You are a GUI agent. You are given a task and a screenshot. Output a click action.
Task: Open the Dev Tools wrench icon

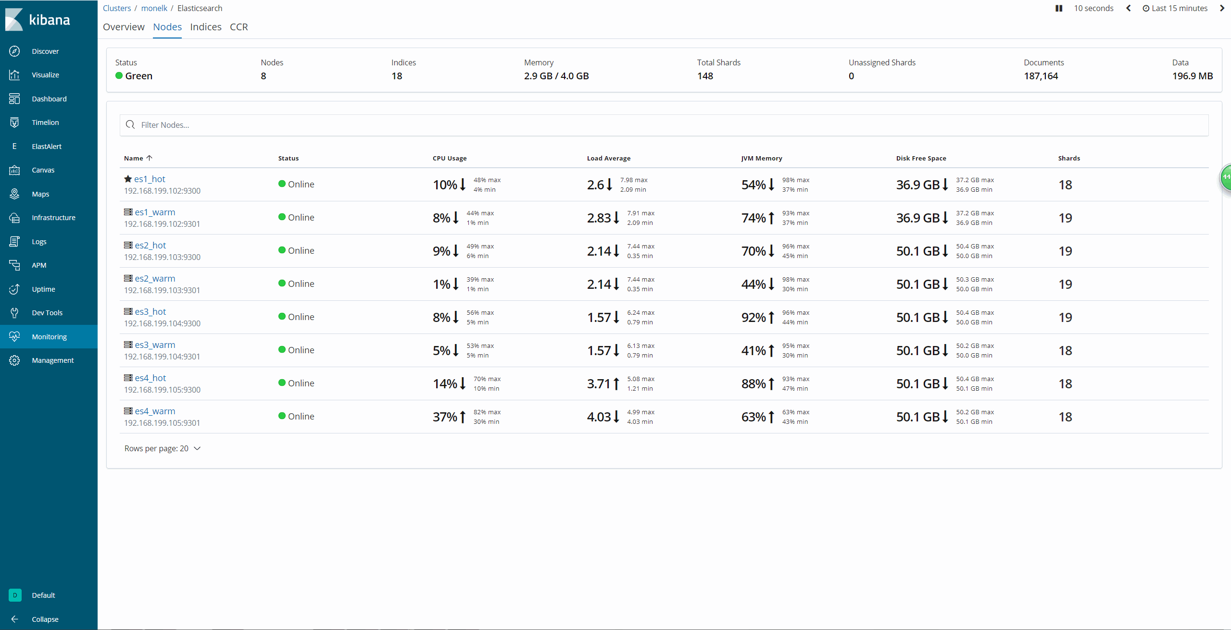point(14,313)
